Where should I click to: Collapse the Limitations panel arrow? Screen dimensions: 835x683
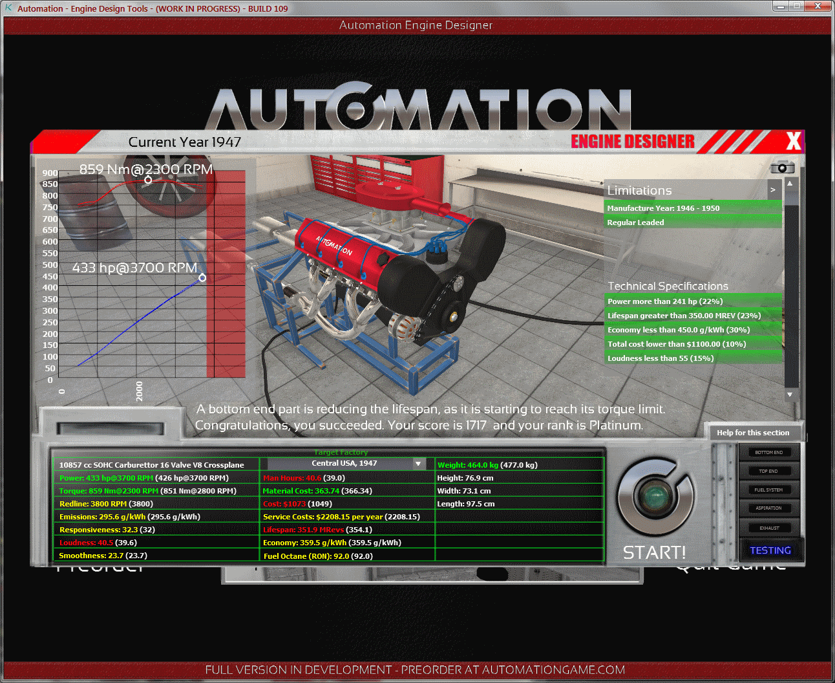pos(773,190)
